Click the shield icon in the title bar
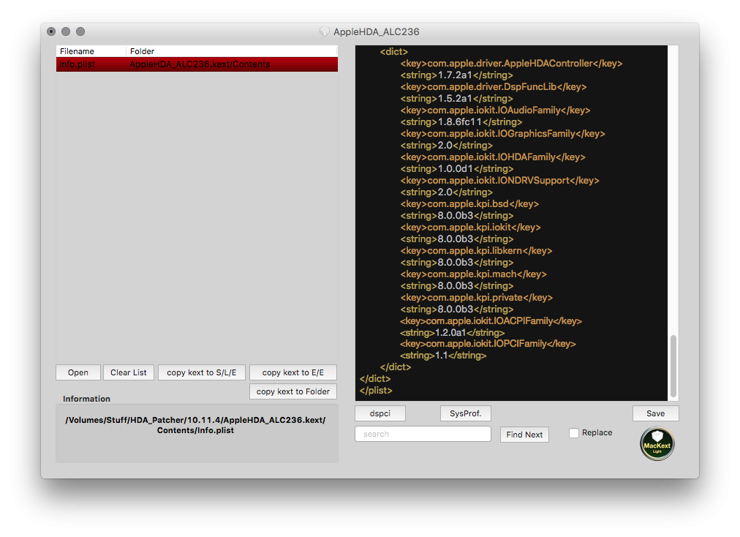This screenshot has width=740, height=537. click(323, 31)
